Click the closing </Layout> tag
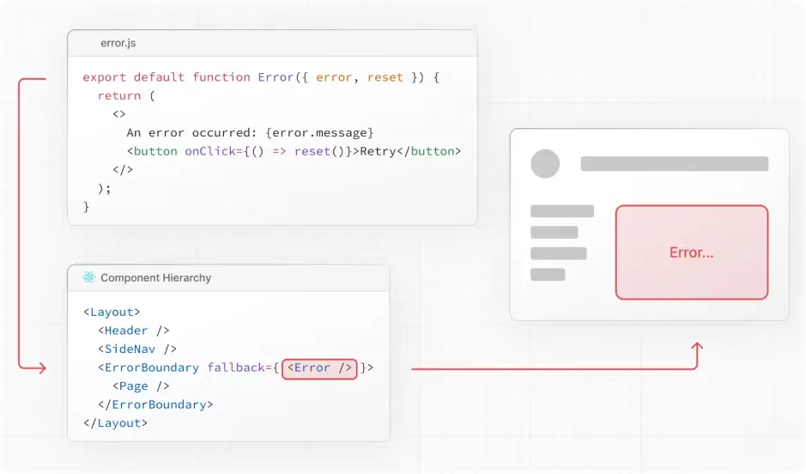Image resolution: width=806 pixels, height=474 pixels. [115, 423]
